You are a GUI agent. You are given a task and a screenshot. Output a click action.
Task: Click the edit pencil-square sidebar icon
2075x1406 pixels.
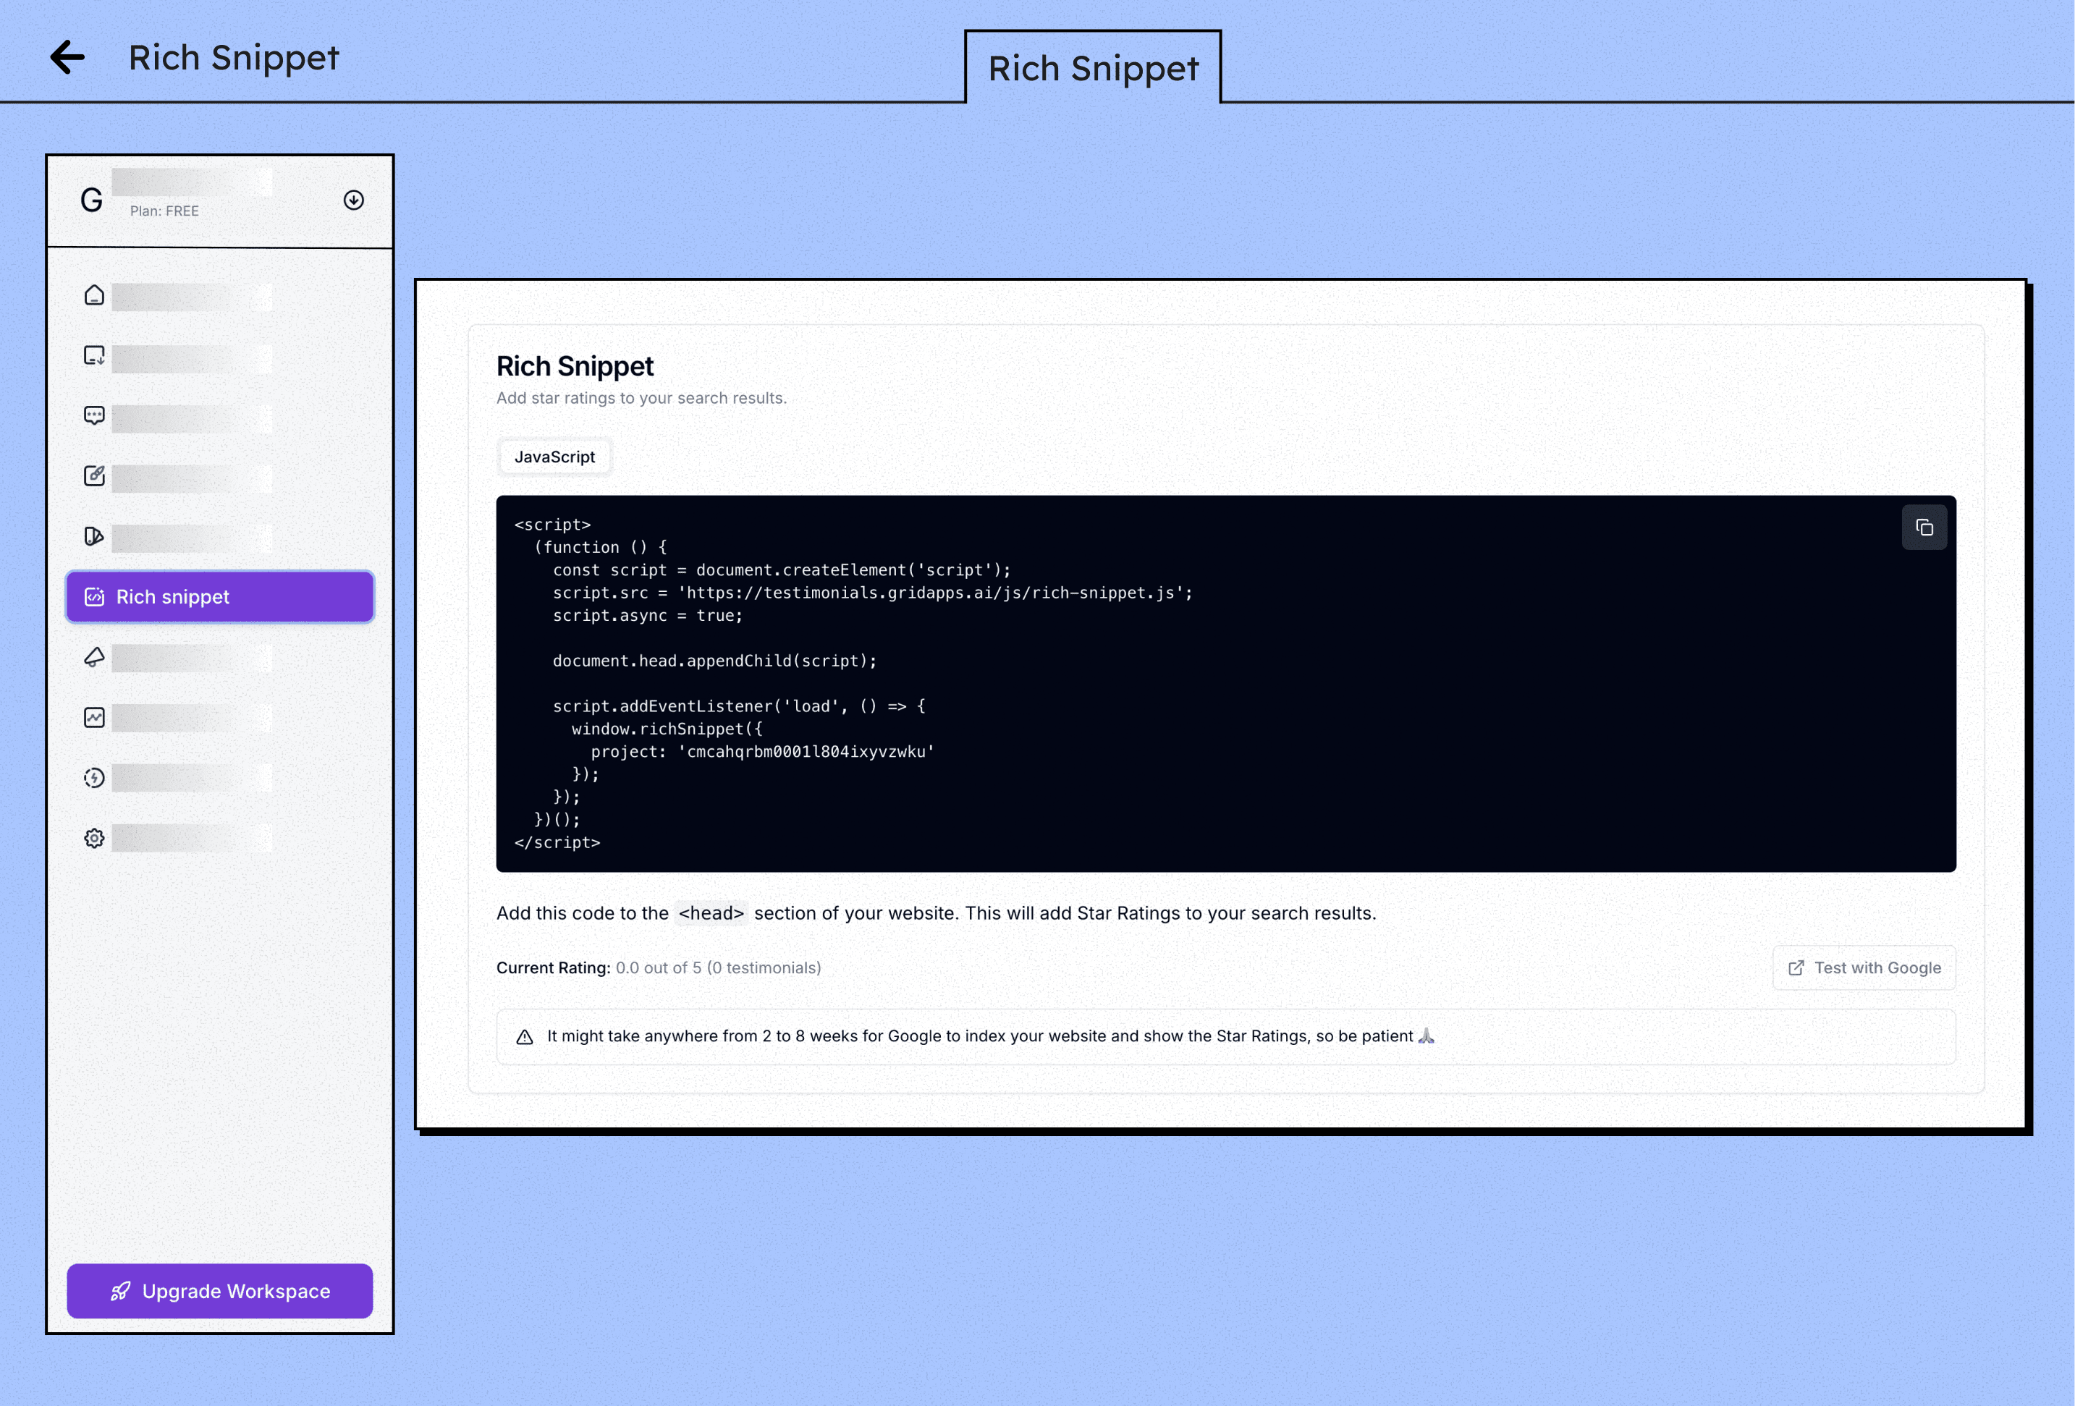click(94, 476)
